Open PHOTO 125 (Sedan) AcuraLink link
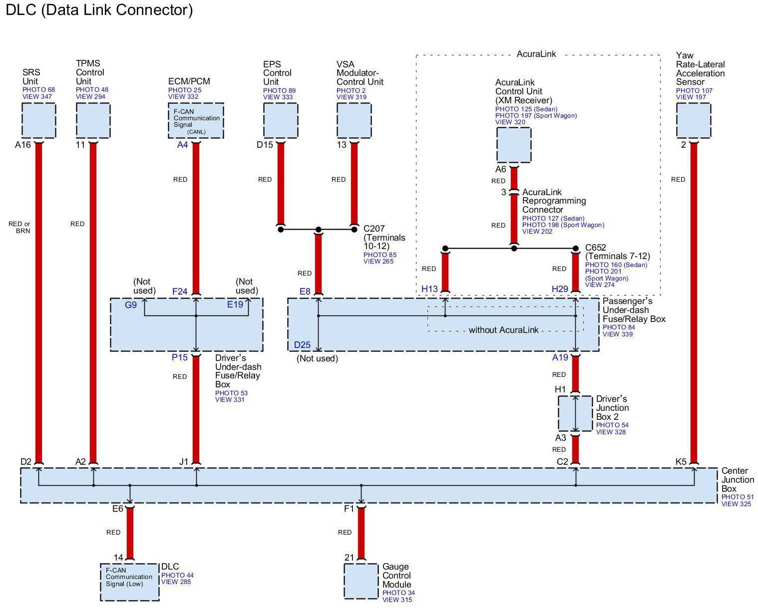 coord(526,109)
